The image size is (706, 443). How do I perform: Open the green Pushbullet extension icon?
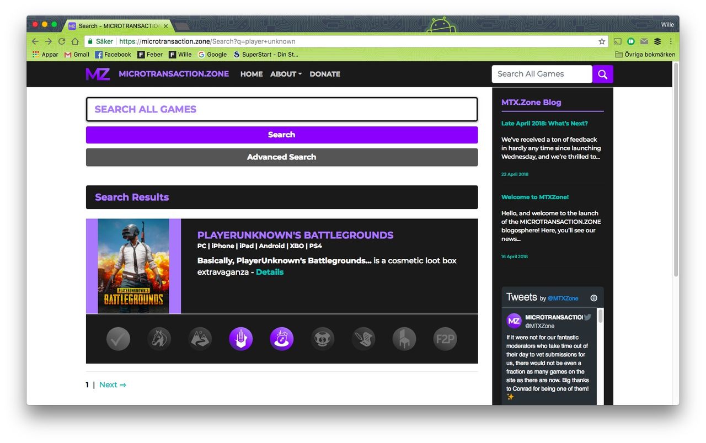pos(631,41)
